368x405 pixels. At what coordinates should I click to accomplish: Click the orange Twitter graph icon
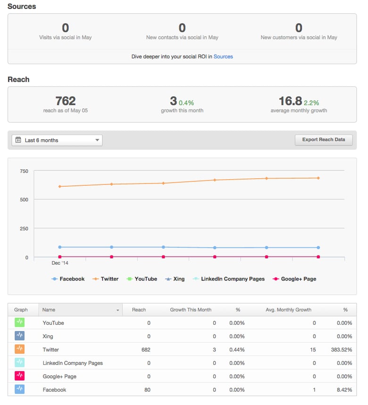pos(19,349)
